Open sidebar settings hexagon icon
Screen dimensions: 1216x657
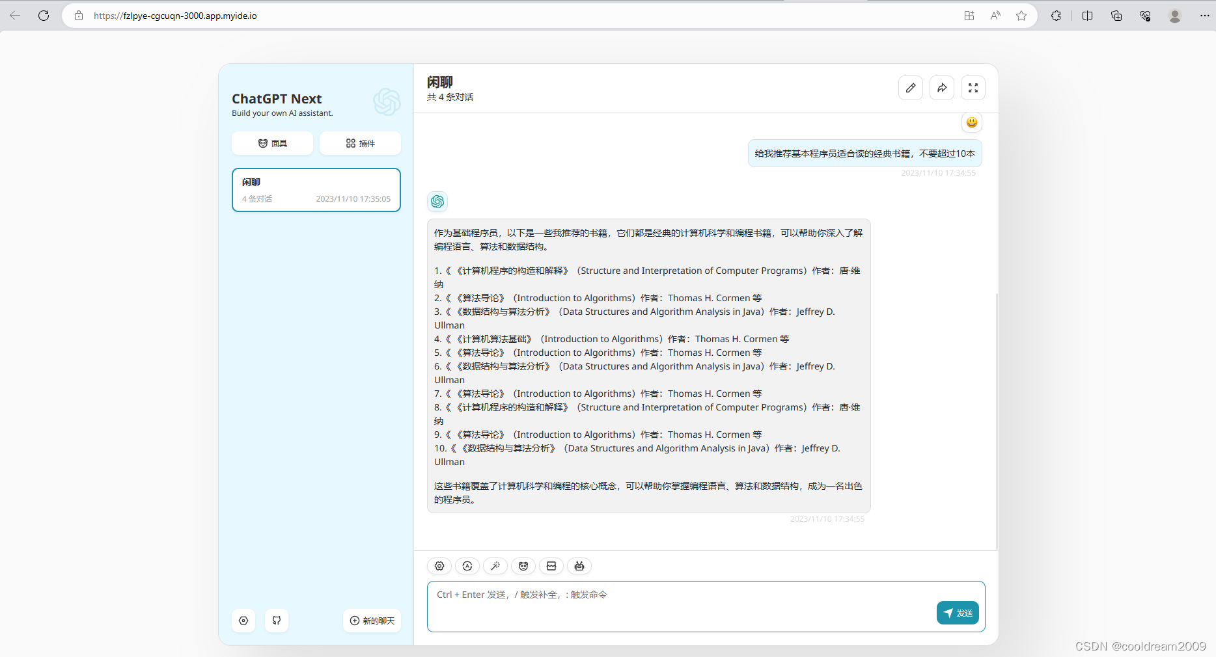coord(243,621)
